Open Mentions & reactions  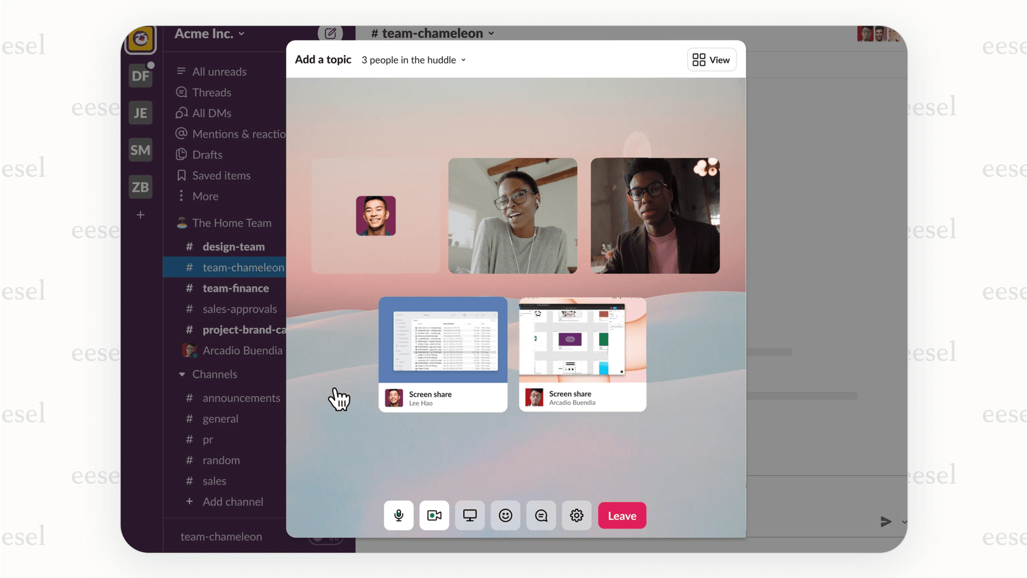point(231,133)
